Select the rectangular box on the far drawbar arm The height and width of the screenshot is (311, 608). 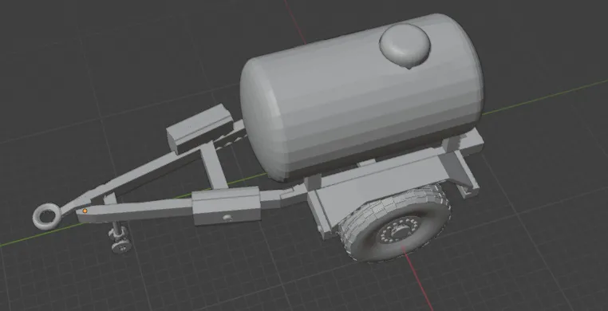click(x=200, y=128)
